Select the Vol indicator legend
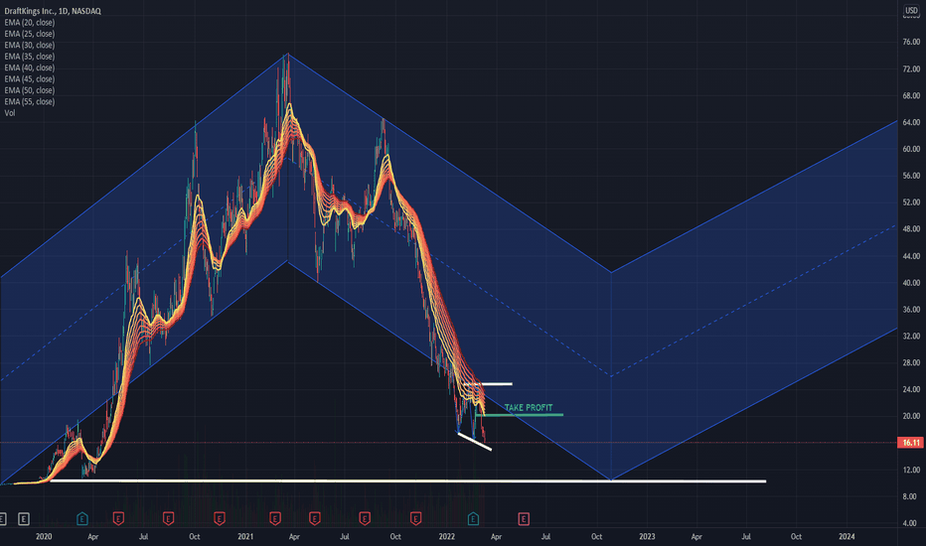926x546 pixels. click(10, 113)
